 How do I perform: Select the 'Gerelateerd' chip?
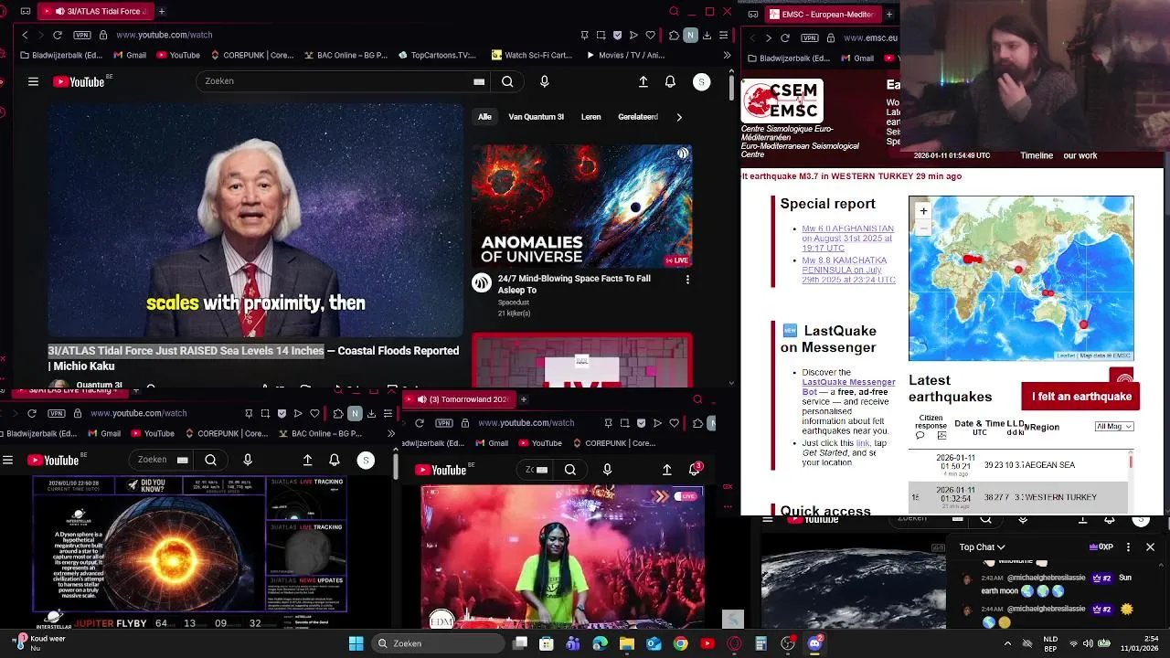pos(638,117)
